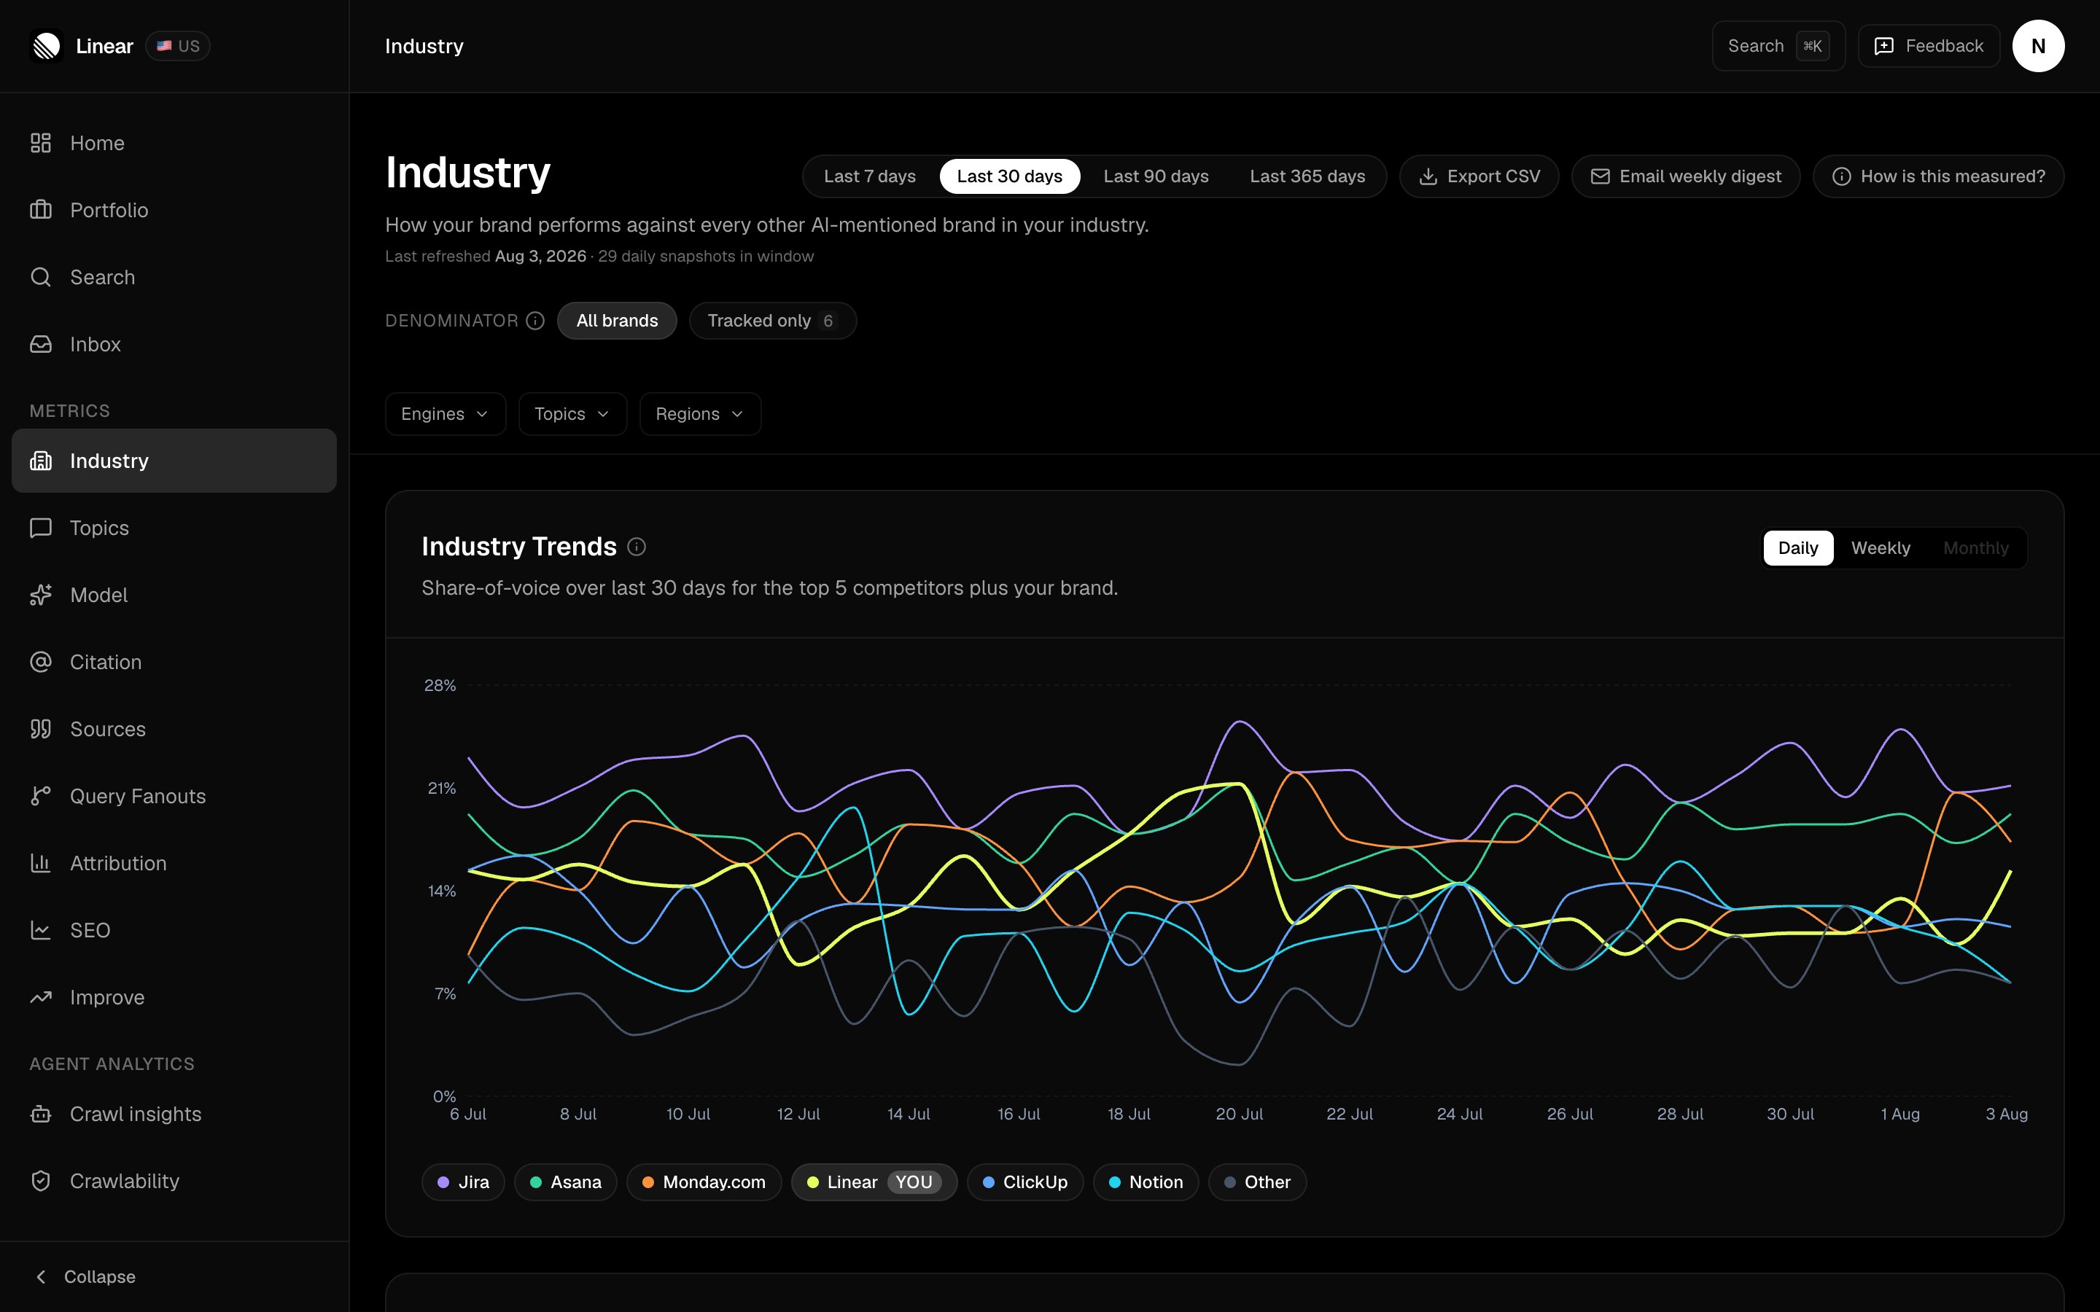Click the Industry breadcrumb in top bar

(424, 46)
